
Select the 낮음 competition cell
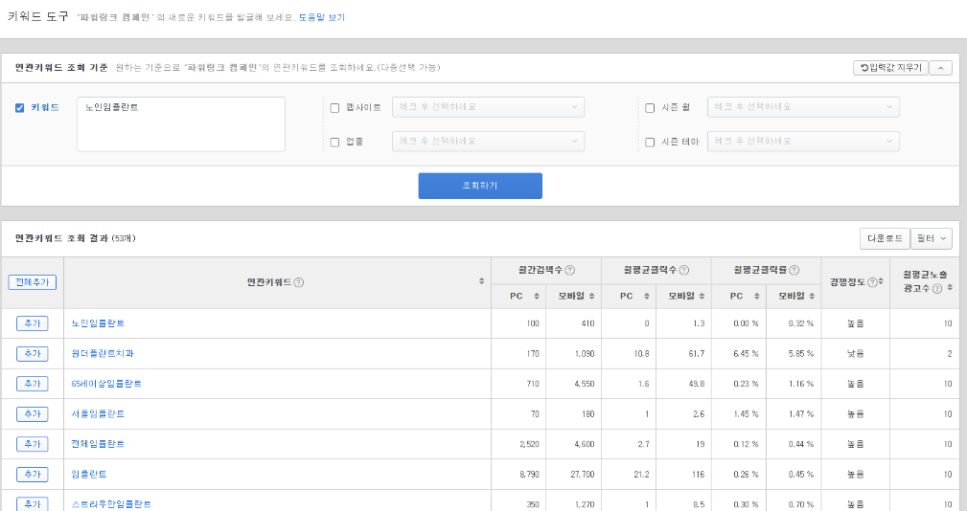click(x=856, y=353)
